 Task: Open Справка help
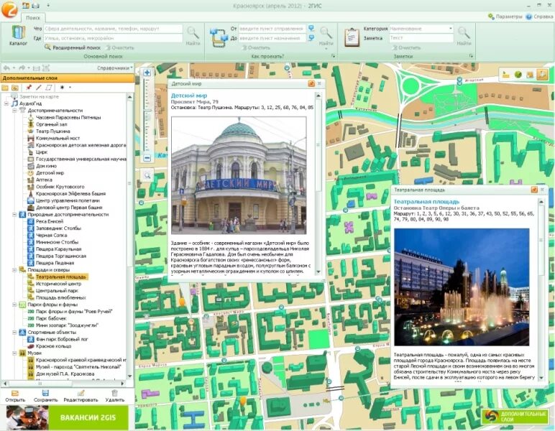(x=539, y=17)
